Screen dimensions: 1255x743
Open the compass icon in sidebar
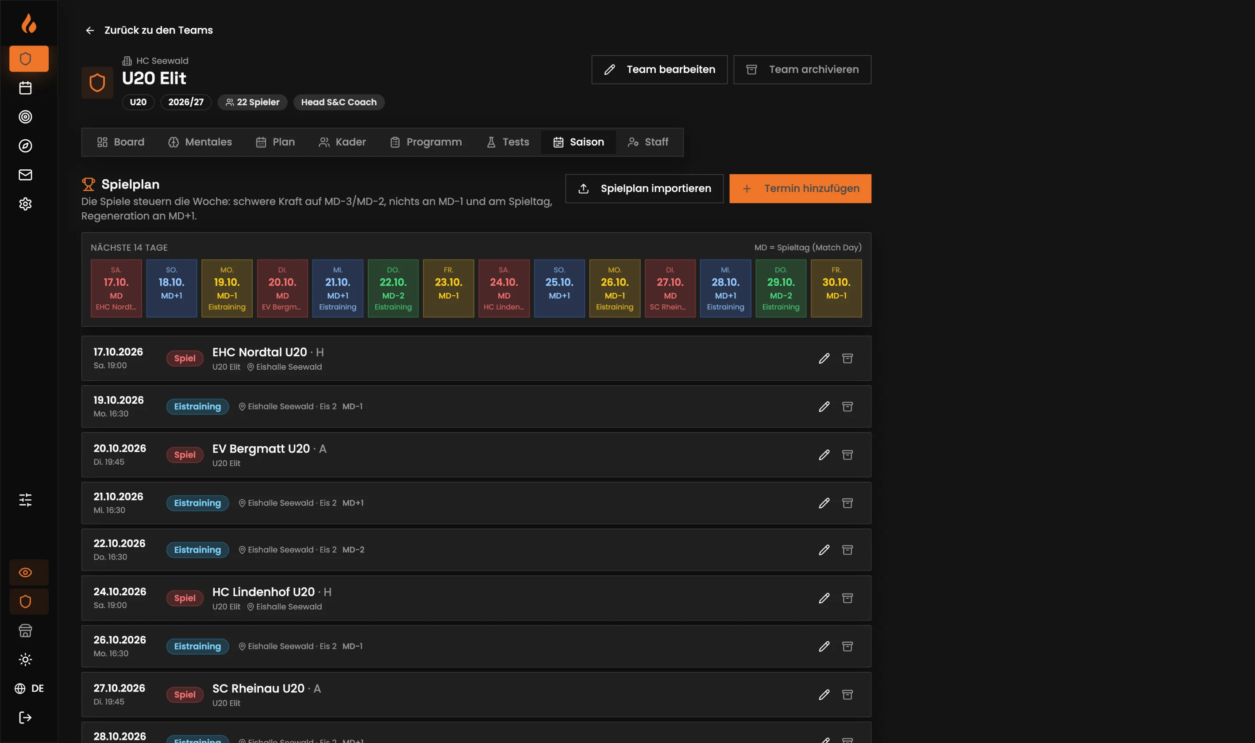click(25, 146)
